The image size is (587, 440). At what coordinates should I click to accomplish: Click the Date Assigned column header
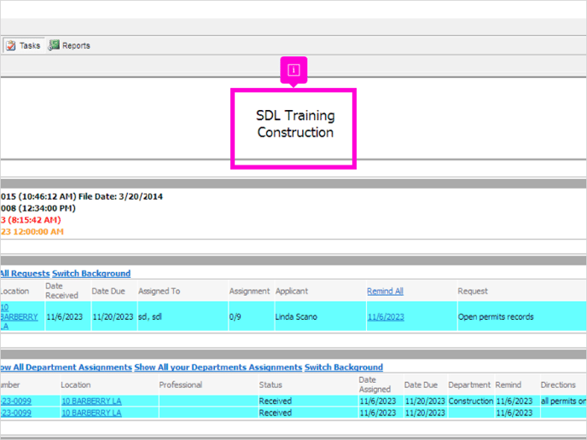[375, 385]
